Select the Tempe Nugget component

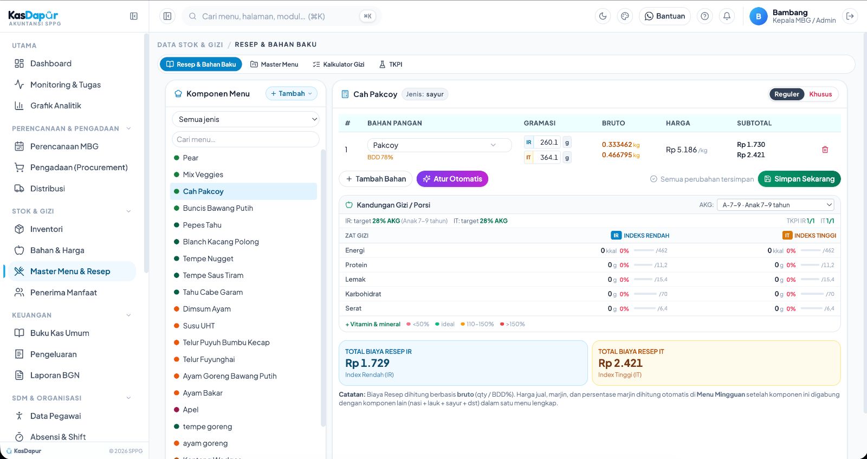tap(243, 258)
